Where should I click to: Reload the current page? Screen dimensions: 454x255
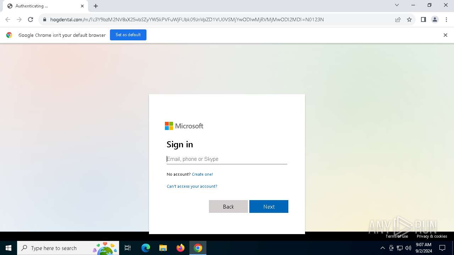click(x=31, y=19)
